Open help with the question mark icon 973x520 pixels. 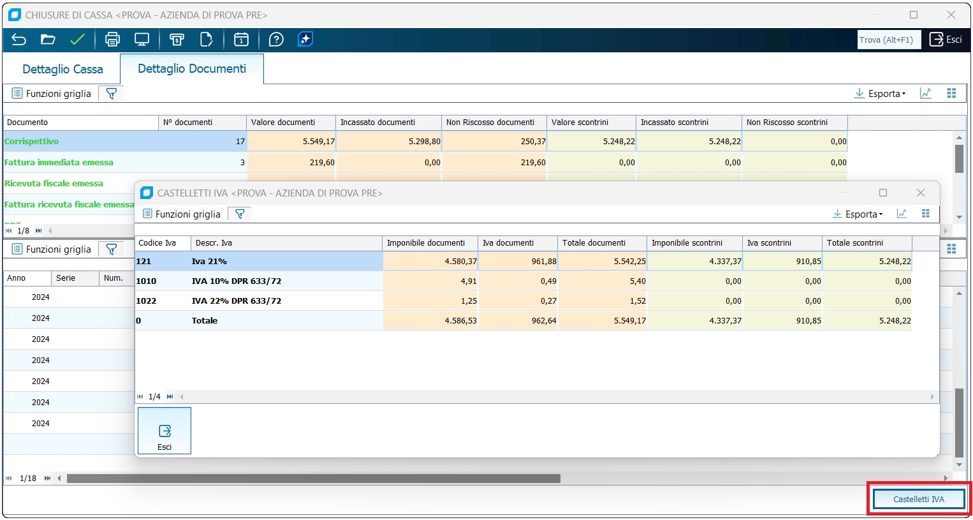pos(276,40)
